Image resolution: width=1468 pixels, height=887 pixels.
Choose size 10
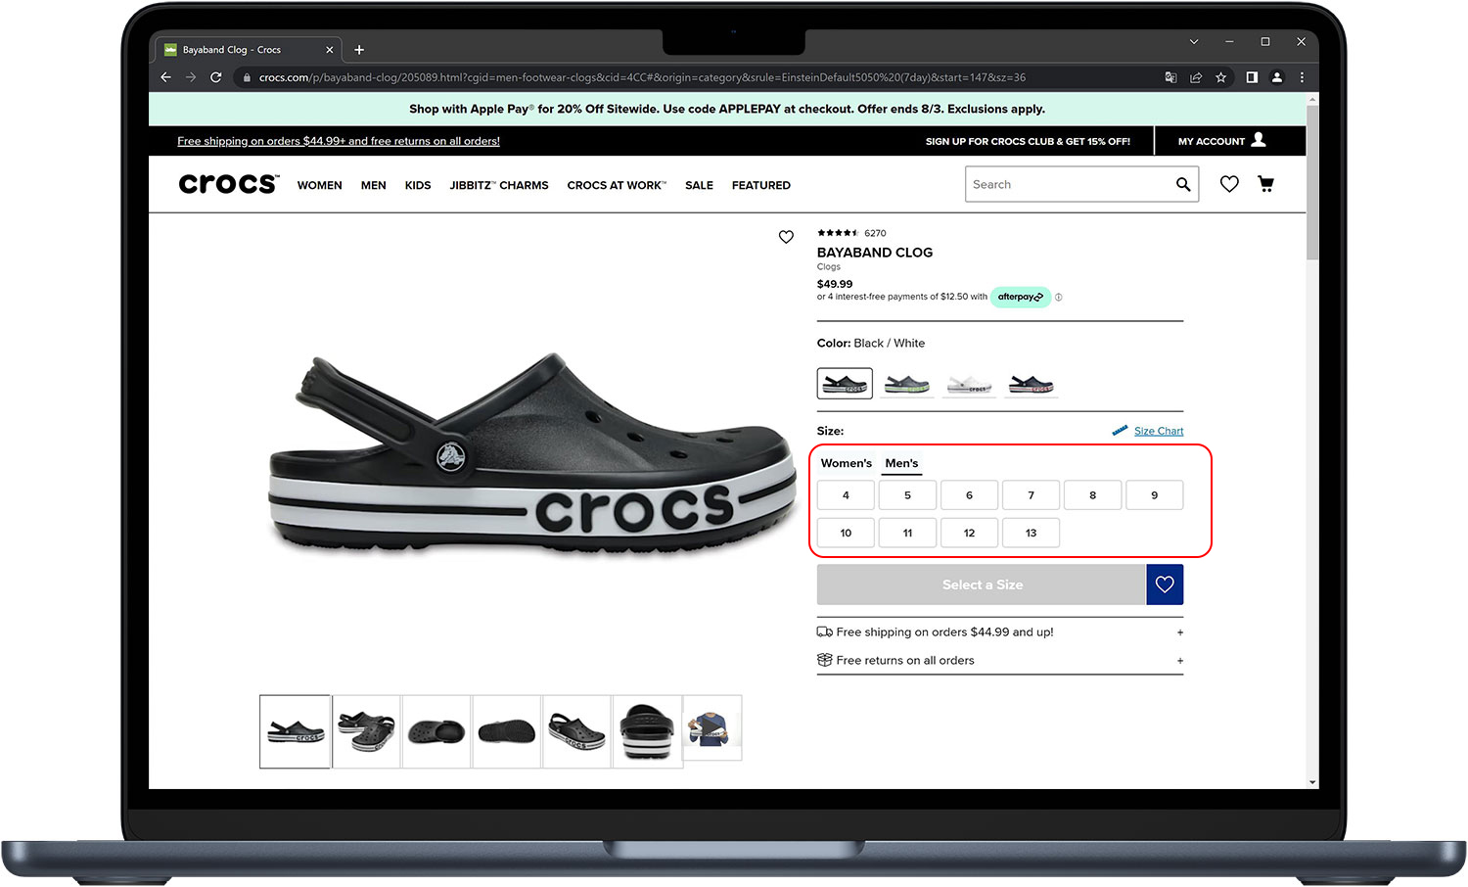[846, 533]
